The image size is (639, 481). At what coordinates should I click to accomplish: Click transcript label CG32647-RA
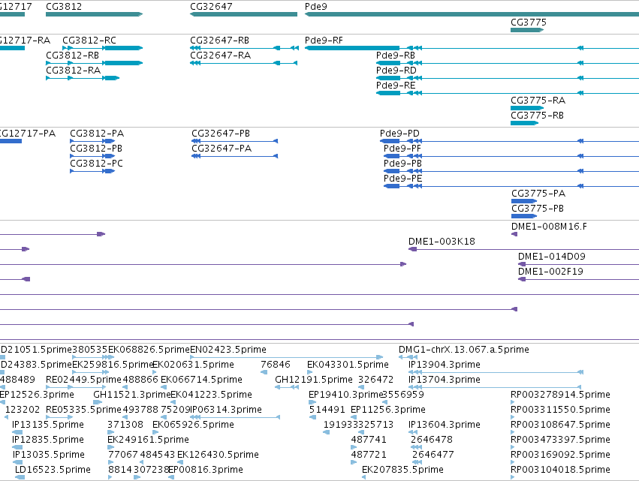click(221, 56)
